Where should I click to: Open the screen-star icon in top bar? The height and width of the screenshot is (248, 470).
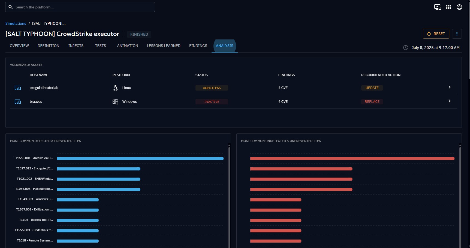(437, 7)
